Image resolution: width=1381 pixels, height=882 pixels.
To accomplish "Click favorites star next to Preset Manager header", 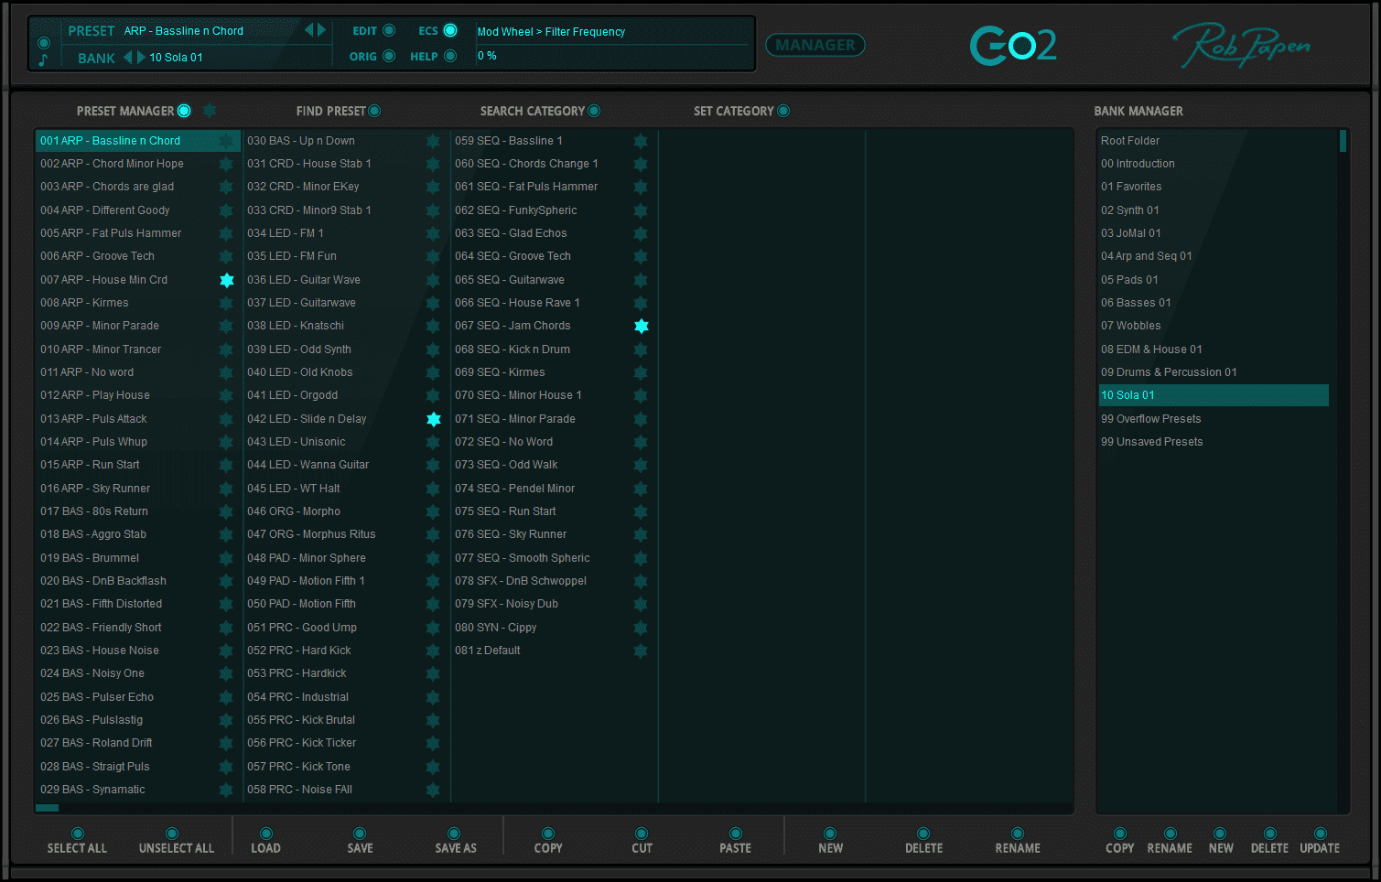I will (210, 111).
